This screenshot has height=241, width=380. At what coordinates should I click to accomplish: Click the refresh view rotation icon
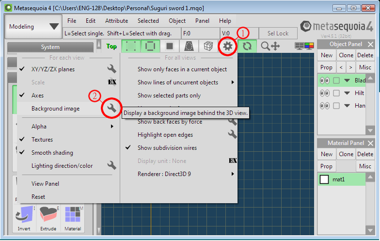[x=247, y=46]
